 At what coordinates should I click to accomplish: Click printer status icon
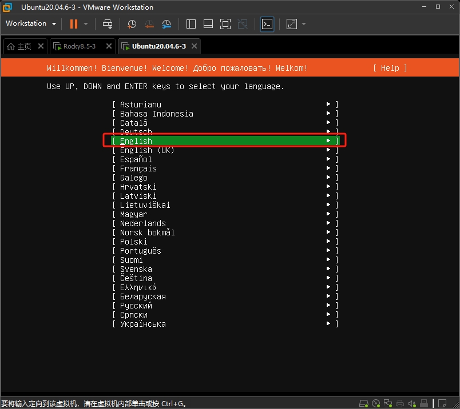click(x=400, y=404)
